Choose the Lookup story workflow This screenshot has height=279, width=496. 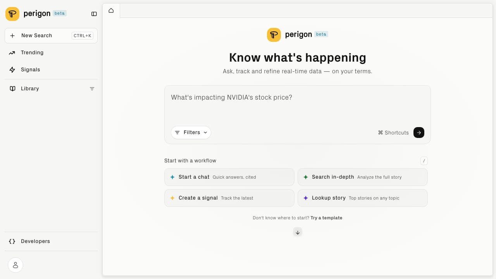[x=363, y=198]
